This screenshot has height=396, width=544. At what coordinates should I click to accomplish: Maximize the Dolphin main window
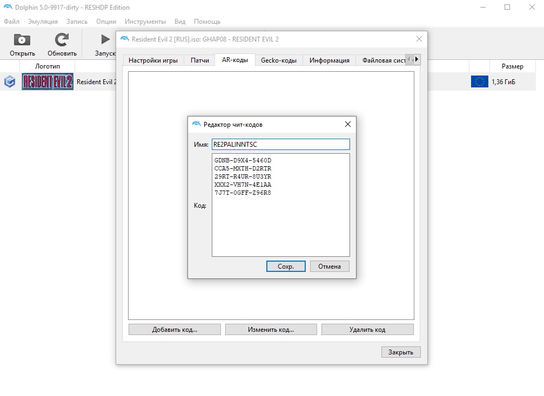click(x=507, y=7)
